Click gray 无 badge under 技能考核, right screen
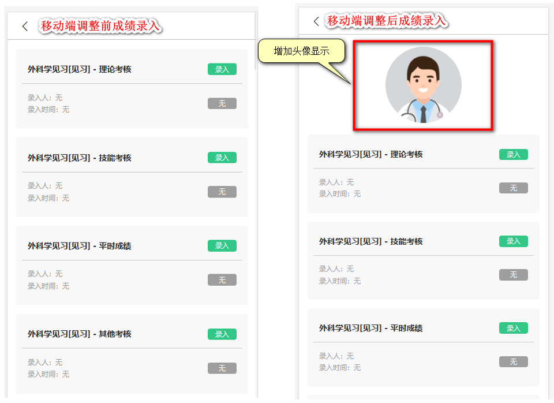 pos(514,275)
